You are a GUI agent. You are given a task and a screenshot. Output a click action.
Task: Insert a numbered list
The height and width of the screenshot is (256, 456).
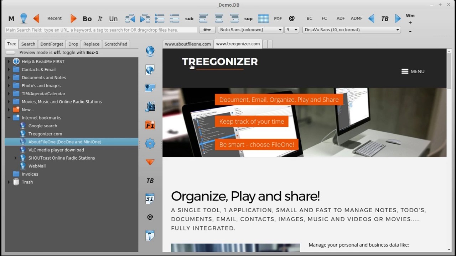pyautogui.click(x=160, y=18)
